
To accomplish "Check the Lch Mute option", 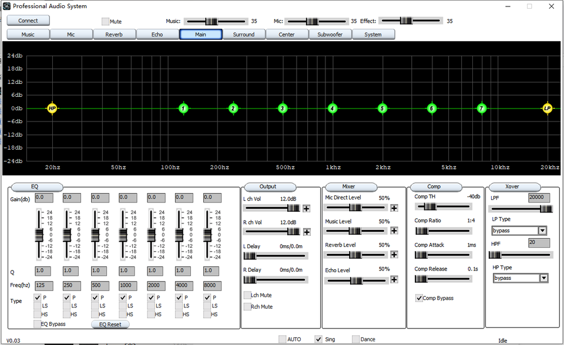I will (247, 295).
